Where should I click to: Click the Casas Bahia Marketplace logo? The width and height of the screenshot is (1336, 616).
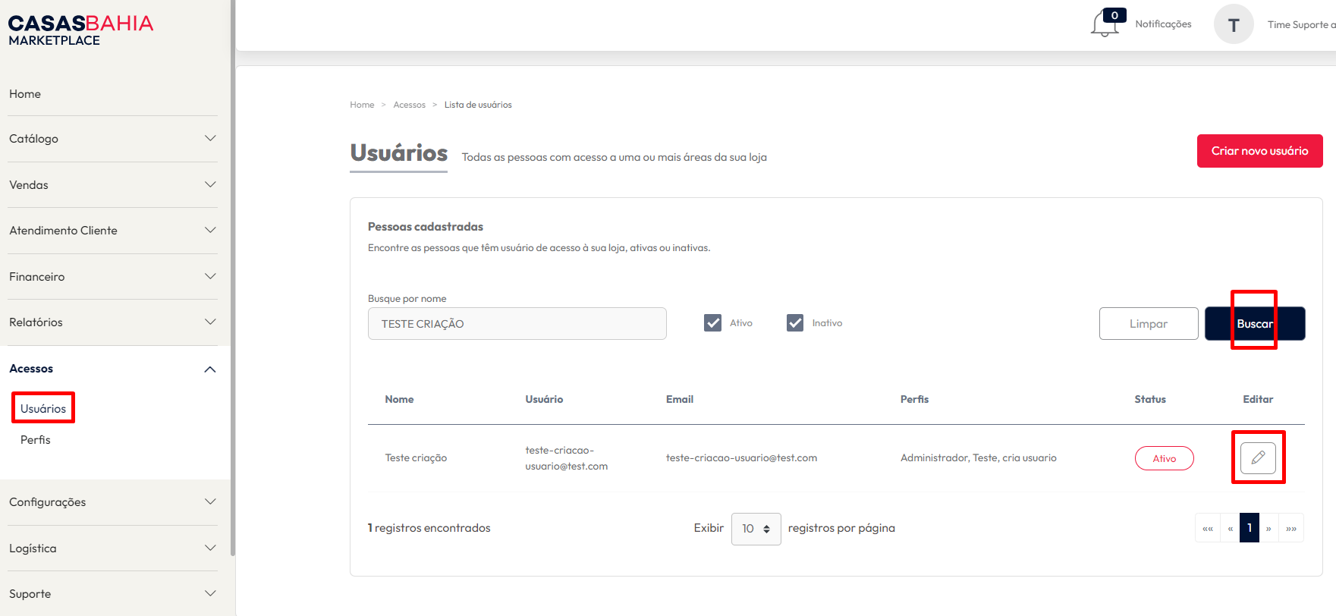(x=80, y=30)
